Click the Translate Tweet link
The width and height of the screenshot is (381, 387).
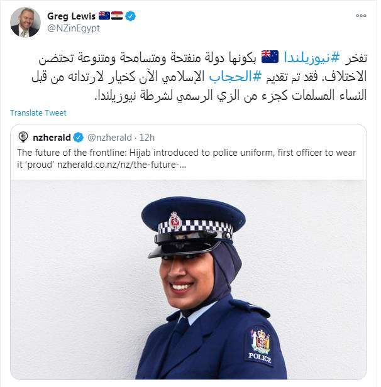pos(38,113)
